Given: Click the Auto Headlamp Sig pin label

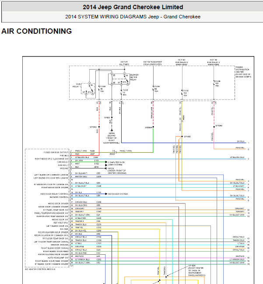Looking at the screenshot, I should [x=59, y=258].
